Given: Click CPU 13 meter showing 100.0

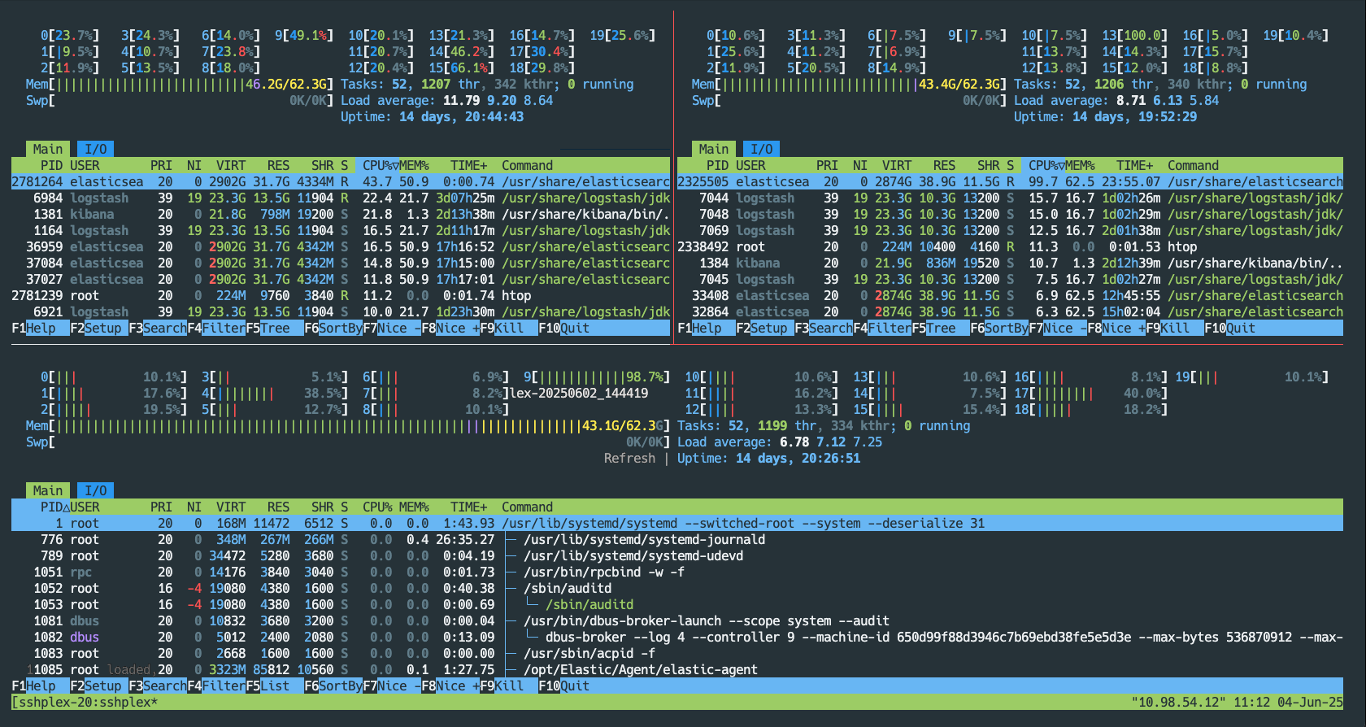Looking at the screenshot, I should point(1134,35).
